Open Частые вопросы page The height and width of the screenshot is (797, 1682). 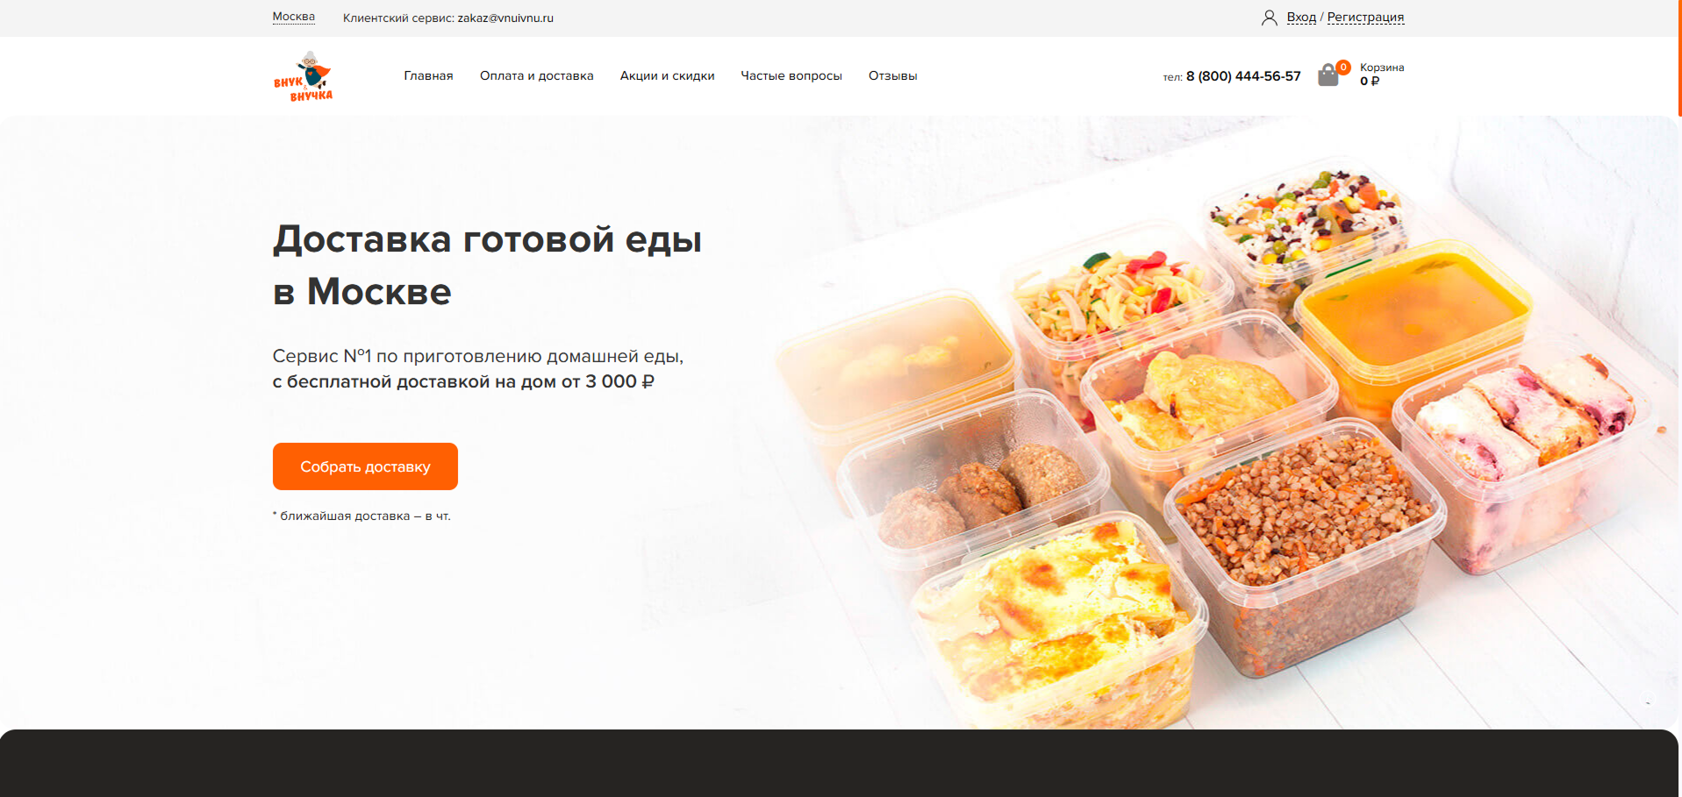pyautogui.click(x=791, y=75)
